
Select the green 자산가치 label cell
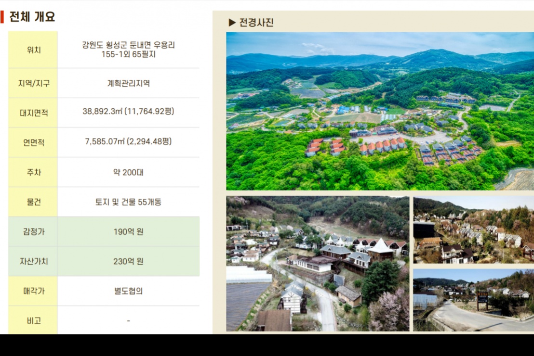point(33,262)
